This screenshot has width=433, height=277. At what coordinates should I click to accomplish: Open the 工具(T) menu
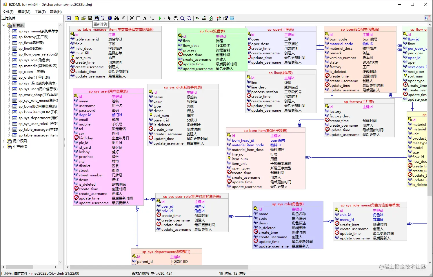pos(40,12)
